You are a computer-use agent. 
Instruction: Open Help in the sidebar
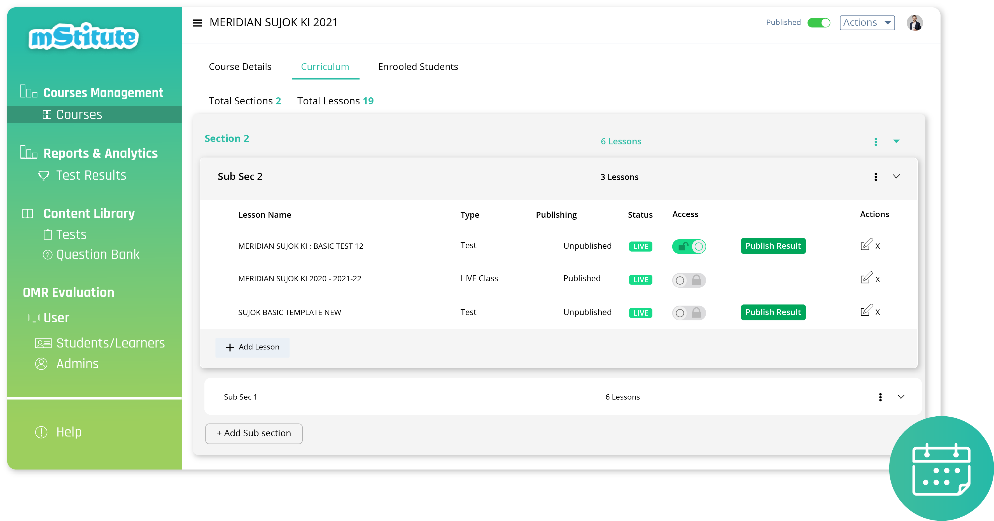click(x=69, y=432)
